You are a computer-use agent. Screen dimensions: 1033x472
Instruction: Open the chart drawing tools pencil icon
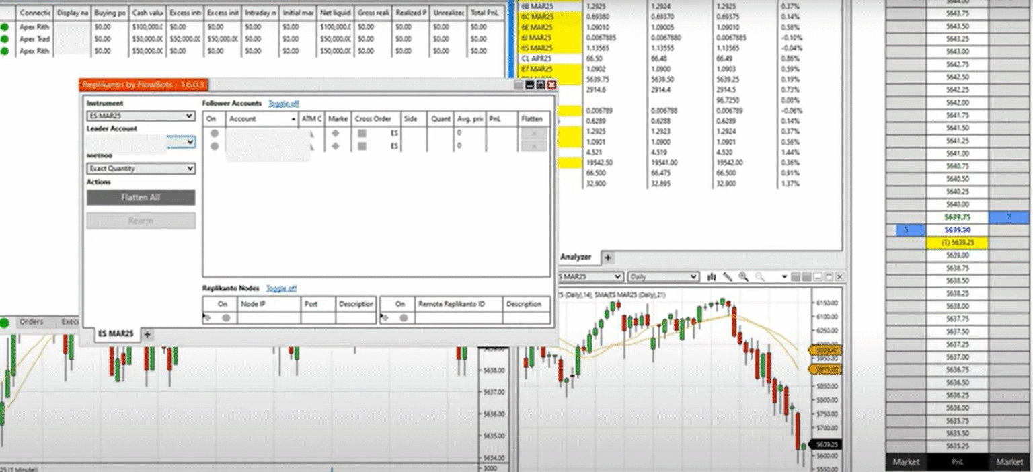[x=728, y=276]
